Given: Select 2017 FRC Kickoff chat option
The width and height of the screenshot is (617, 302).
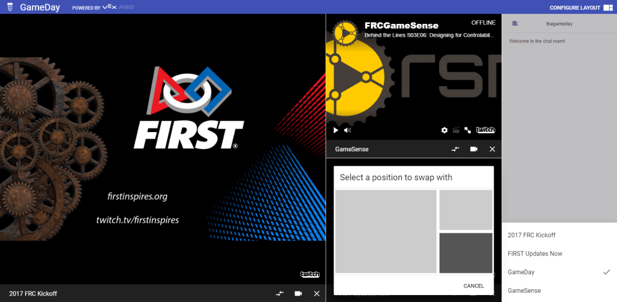Looking at the screenshot, I should point(531,235).
